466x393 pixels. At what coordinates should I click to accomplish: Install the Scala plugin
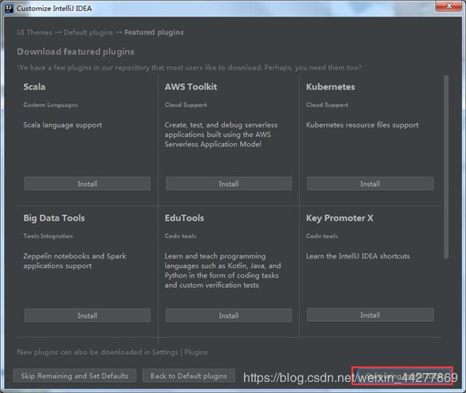click(88, 183)
